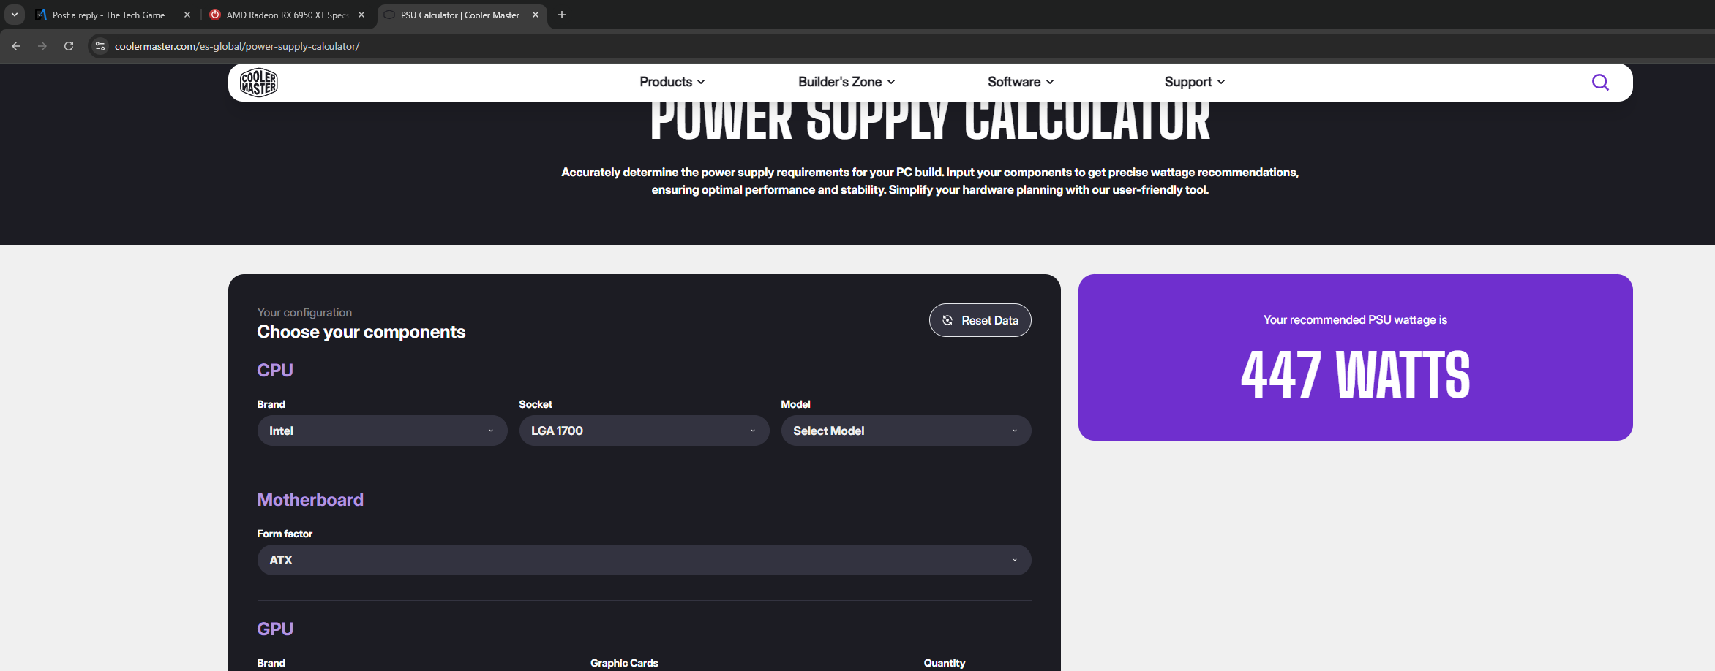Open the tab search dropdown arrow

tap(15, 15)
